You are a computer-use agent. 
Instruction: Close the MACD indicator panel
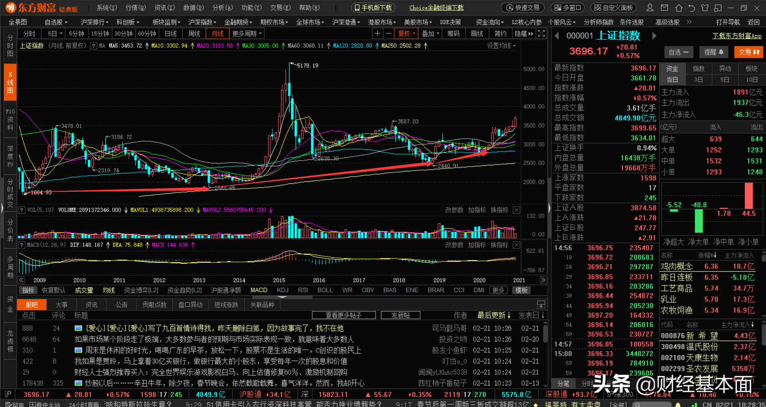point(516,245)
